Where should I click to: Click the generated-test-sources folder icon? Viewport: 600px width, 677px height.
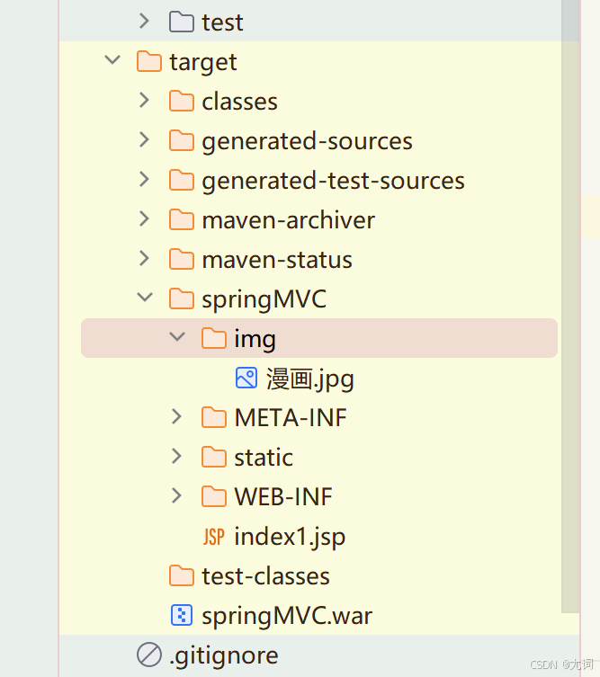coord(182,180)
